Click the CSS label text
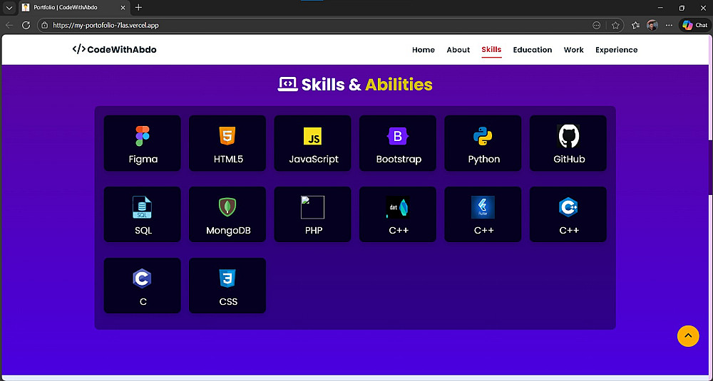This screenshot has width=713, height=381. tap(228, 302)
